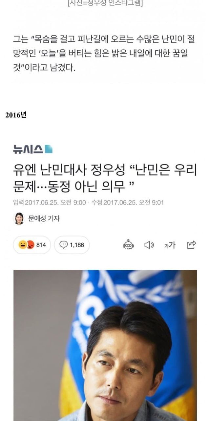210x421 pixels.
Task: Click the 2016년 year label
Action: pyautogui.click(x=16, y=115)
